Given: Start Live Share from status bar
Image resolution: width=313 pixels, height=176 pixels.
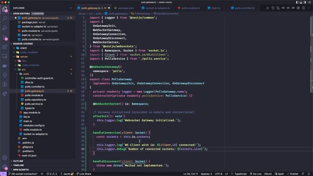Looking at the screenshot, I should (84, 174).
